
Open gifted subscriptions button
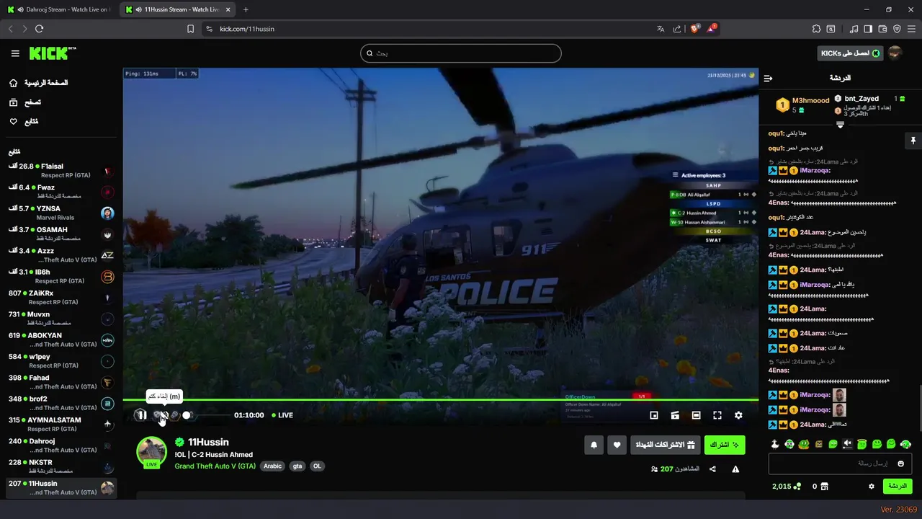click(665, 445)
